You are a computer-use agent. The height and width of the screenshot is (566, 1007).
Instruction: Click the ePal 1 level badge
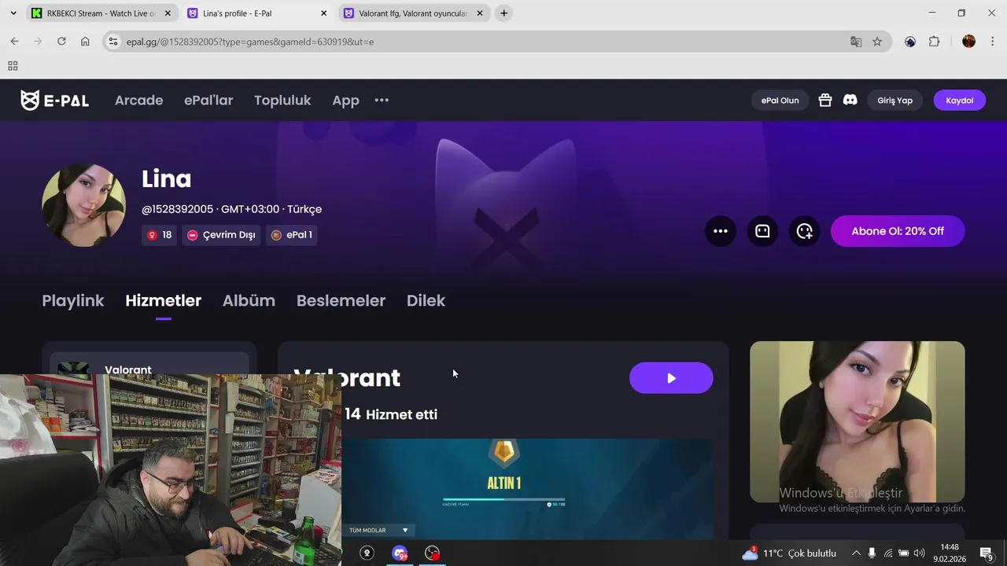(291, 235)
